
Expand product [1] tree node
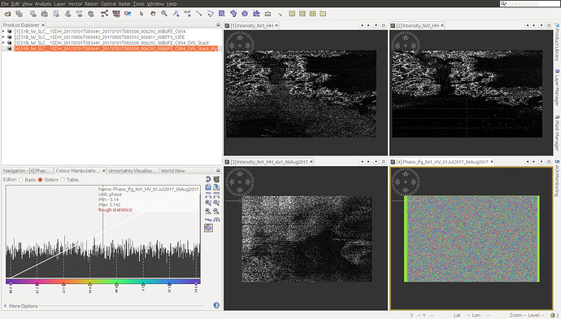pos(3,32)
